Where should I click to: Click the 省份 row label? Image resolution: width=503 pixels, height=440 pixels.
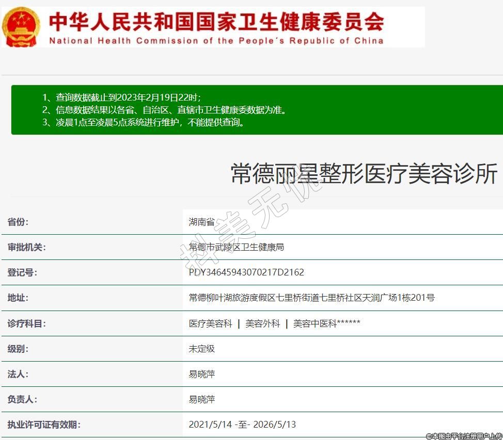(x=18, y=222)
